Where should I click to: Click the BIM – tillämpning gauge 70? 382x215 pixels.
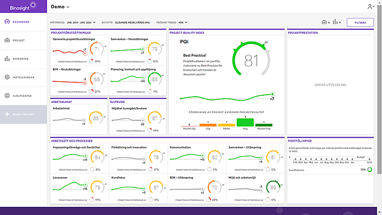click(215, 187)
